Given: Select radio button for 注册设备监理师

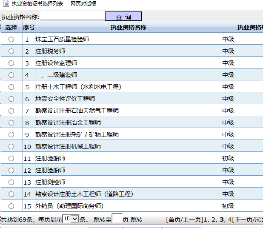Looking at the screenshot, I should (x=11, y=63).
